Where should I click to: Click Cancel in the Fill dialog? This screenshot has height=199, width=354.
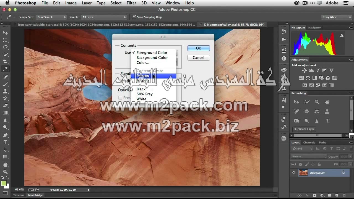click(199, 57)
